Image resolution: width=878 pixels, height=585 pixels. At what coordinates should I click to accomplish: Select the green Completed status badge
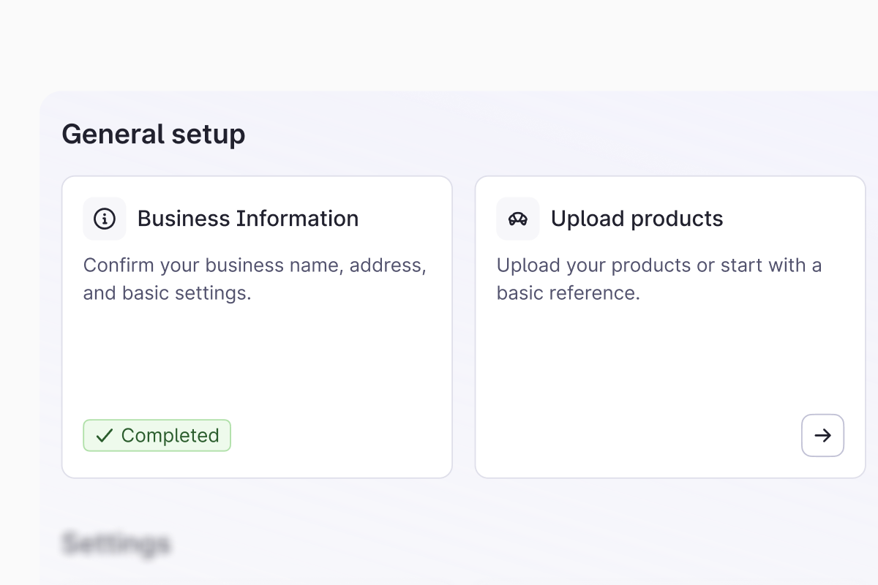click(x=157, y=435)
